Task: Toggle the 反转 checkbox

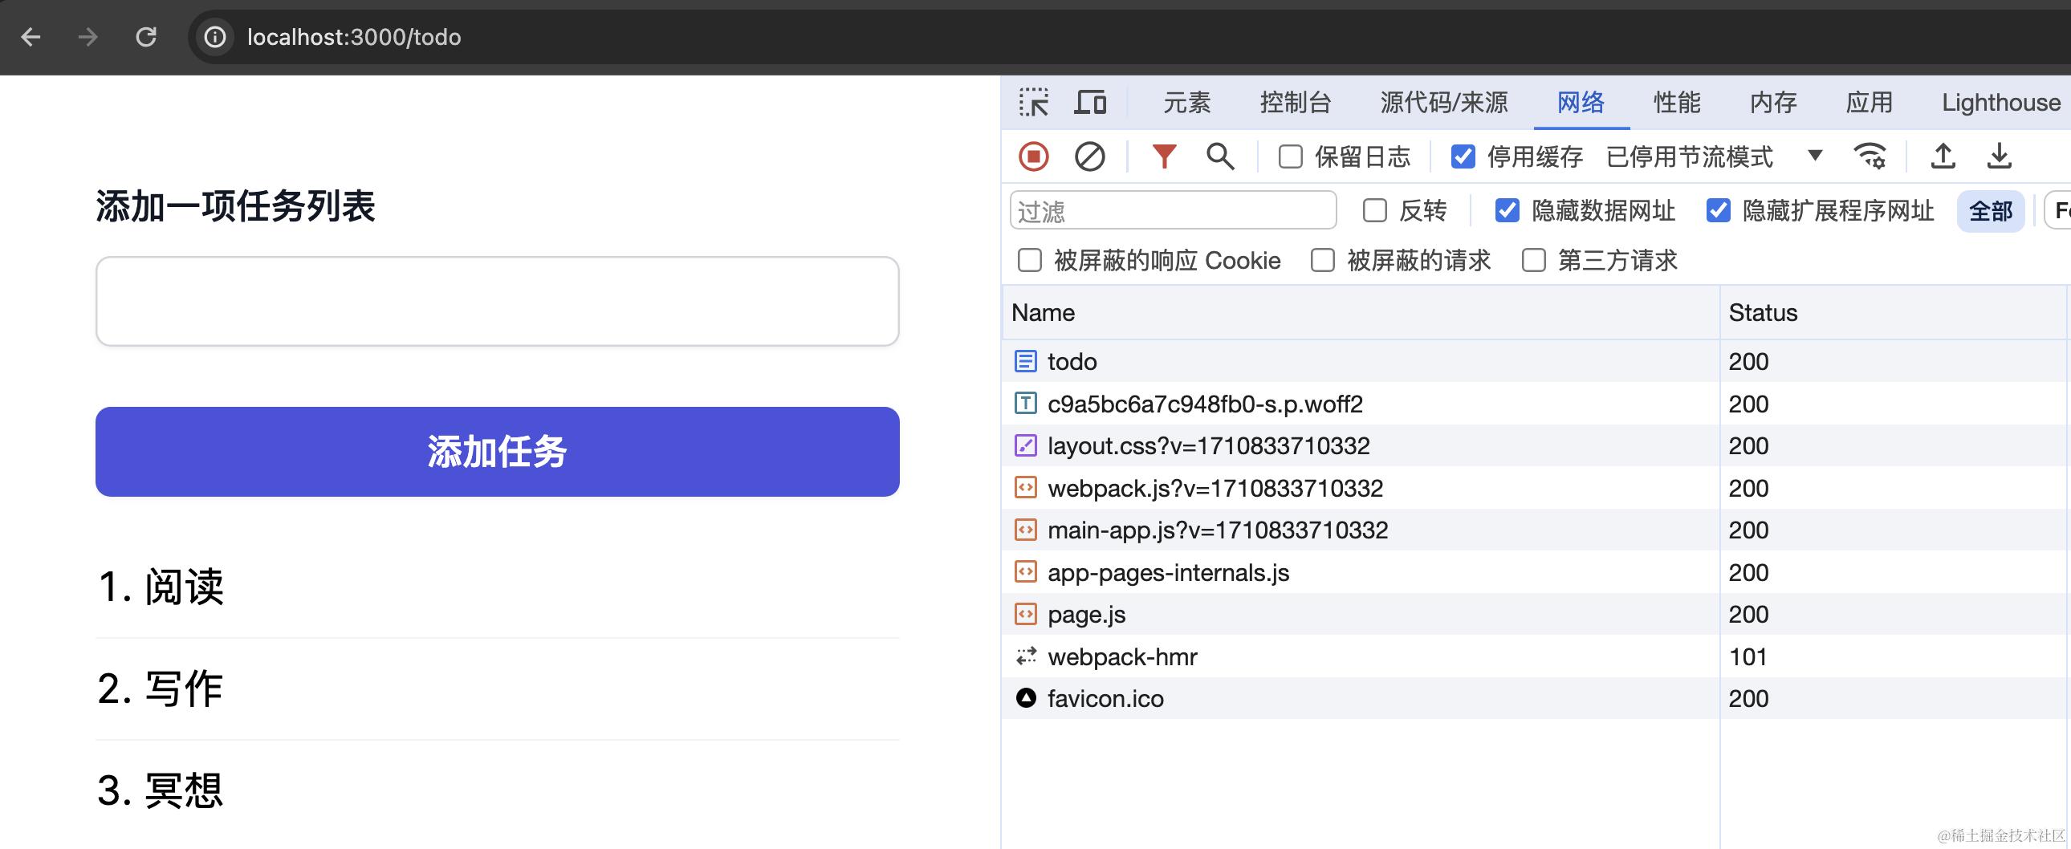Action: [x=1375, y=210]
